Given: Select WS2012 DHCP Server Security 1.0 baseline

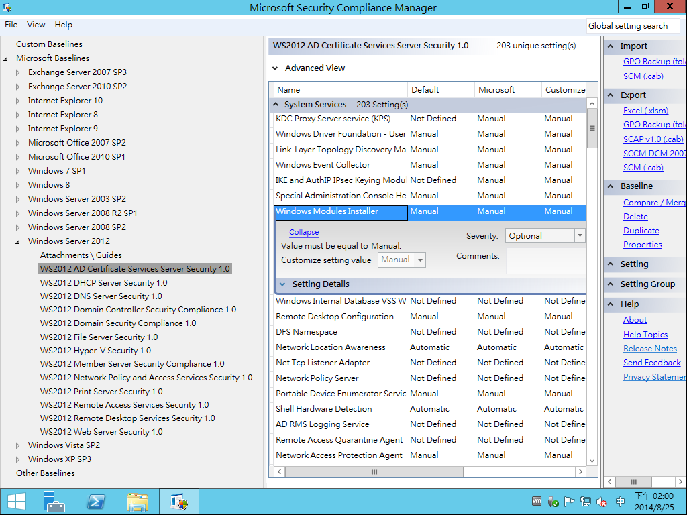Looking at the screenshot, I should (x=103, y=283).
